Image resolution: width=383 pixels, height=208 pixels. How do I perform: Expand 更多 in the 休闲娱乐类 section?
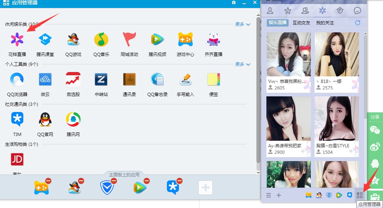(243, 24)
